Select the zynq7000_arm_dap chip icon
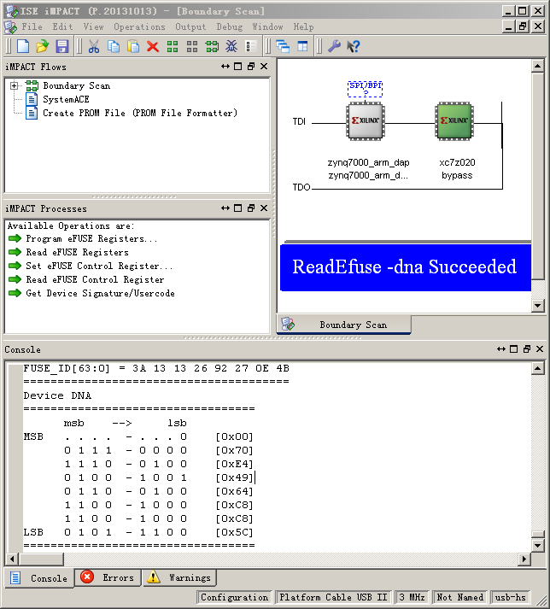The image size is (550, 609). [366, 120]
